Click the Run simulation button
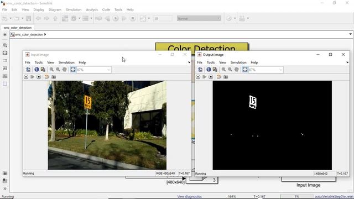The image size is (354, 199). (x=116, y=18)
